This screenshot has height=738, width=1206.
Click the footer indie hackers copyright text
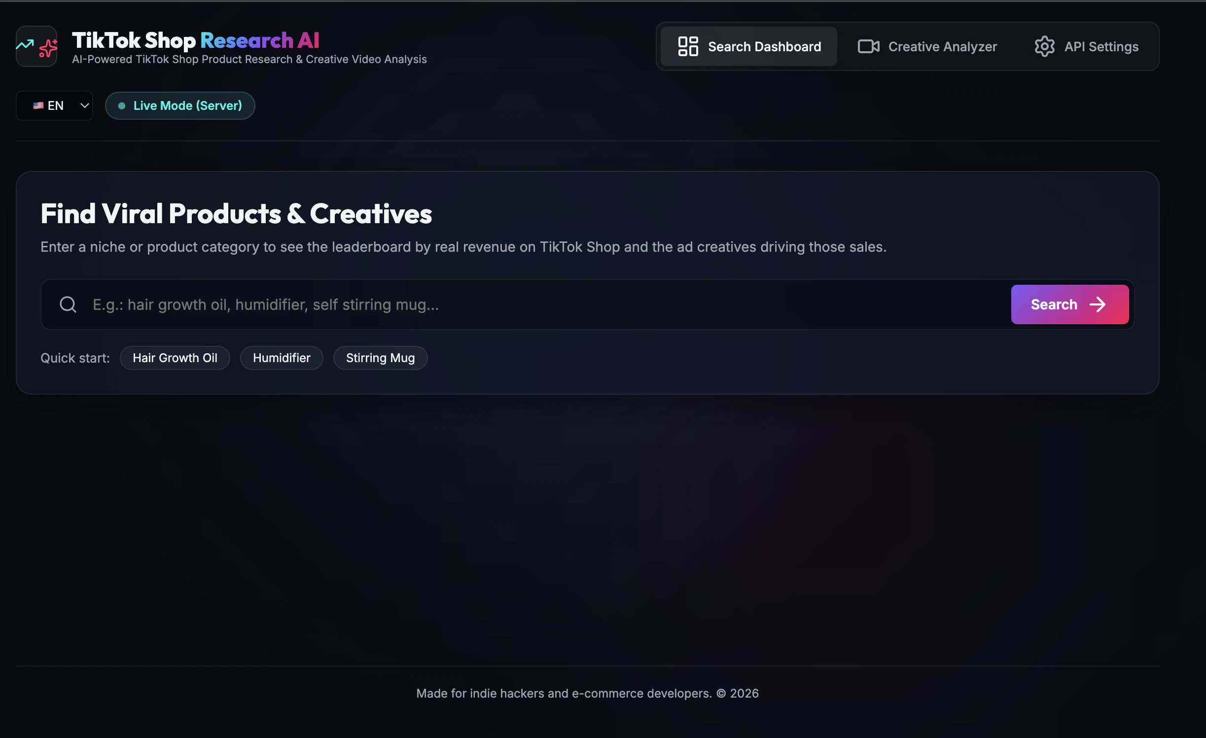587,693
